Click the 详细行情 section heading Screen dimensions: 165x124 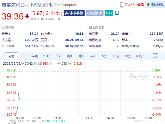pos(8,28)
